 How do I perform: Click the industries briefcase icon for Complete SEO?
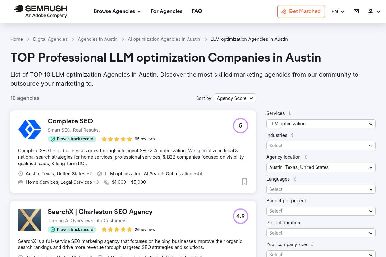21,182
